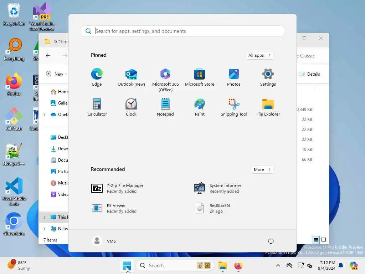Select Git Bash desktop shortcut

pyautogui.click(x=14, y=119)
